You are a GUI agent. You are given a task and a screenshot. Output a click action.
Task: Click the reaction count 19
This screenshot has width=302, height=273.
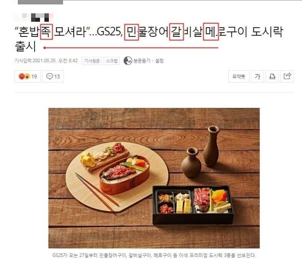coord(34,77)
